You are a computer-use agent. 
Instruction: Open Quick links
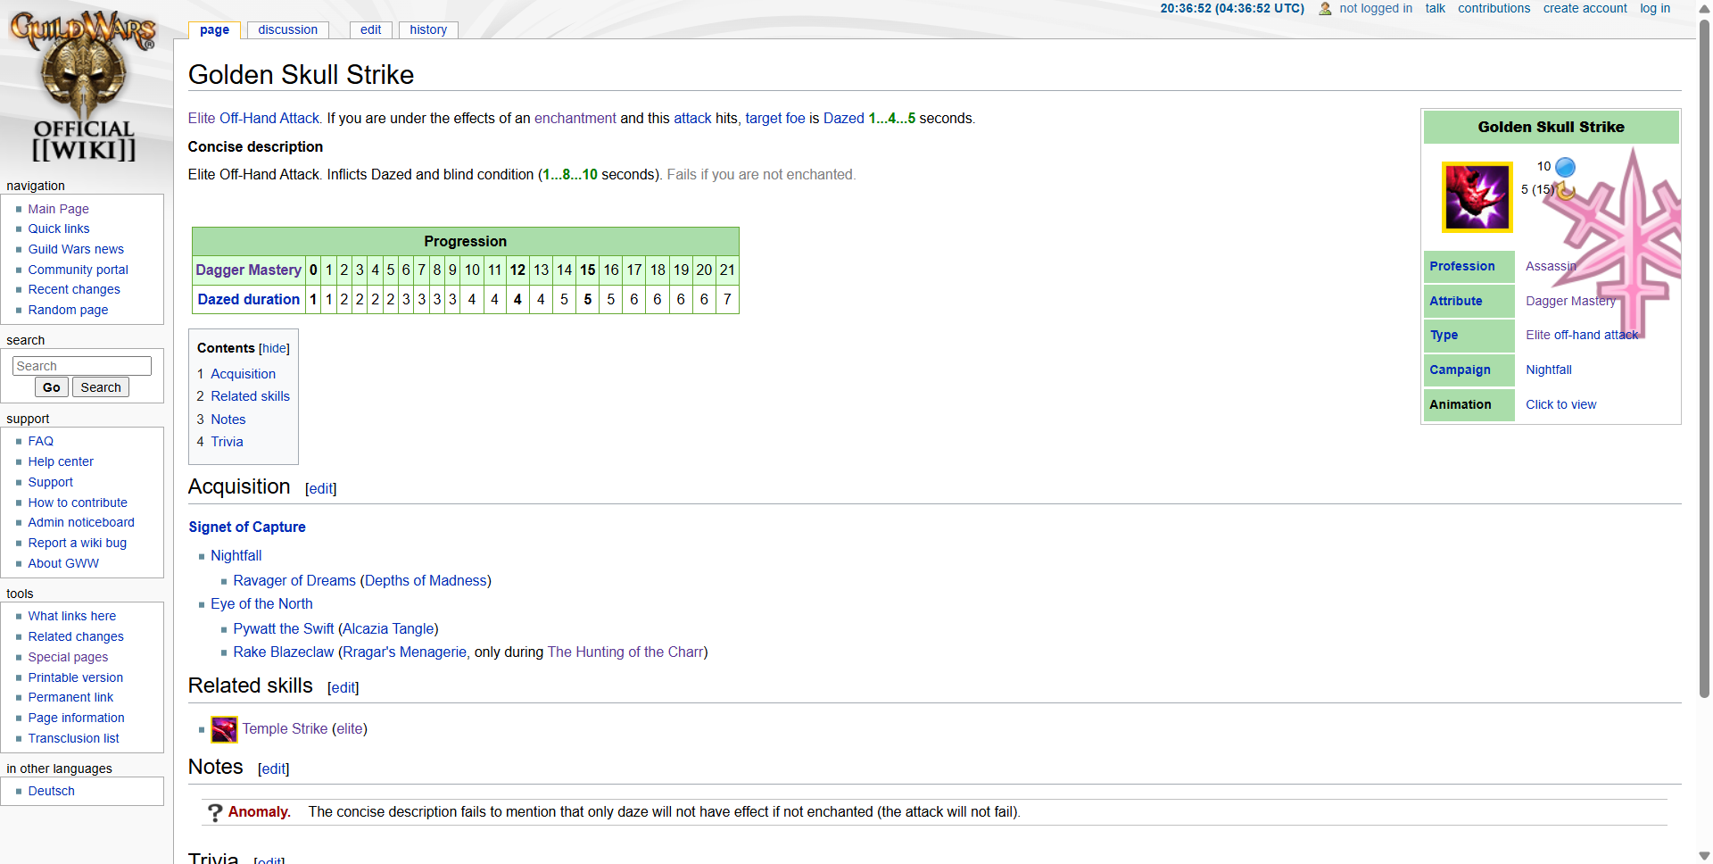(x=58, y=228)
